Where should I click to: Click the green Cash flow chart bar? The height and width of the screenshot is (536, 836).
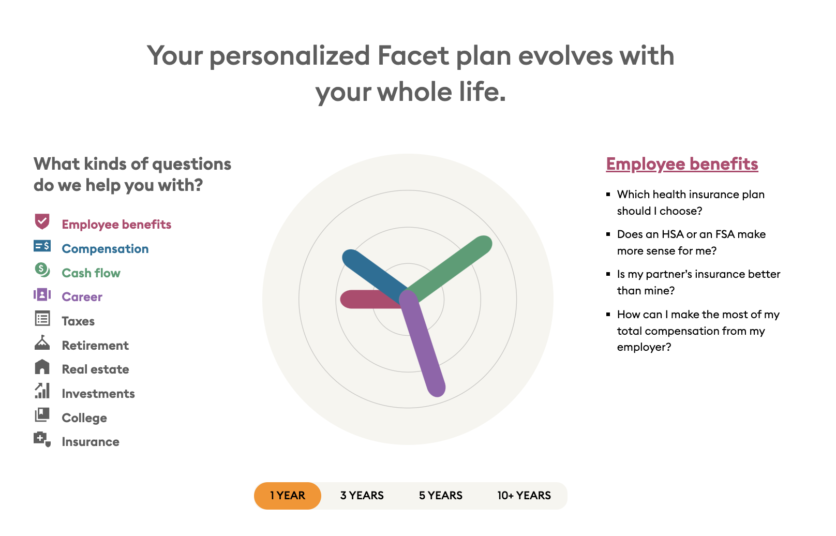[x=447, y=270]
